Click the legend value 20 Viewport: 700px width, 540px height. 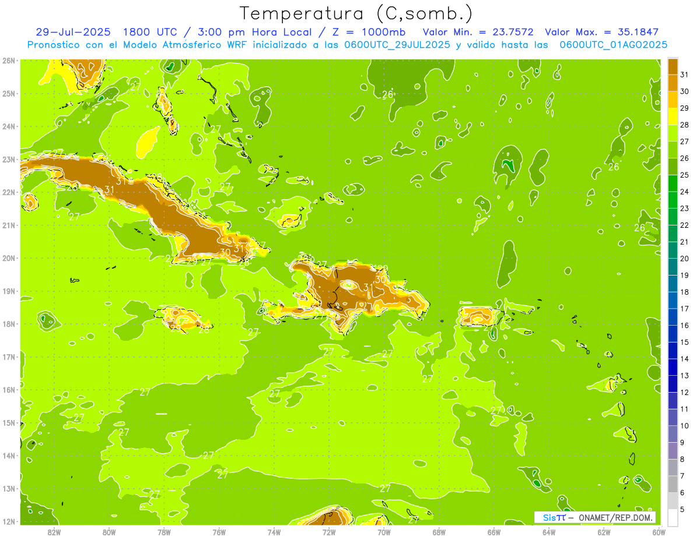point(685,259)
